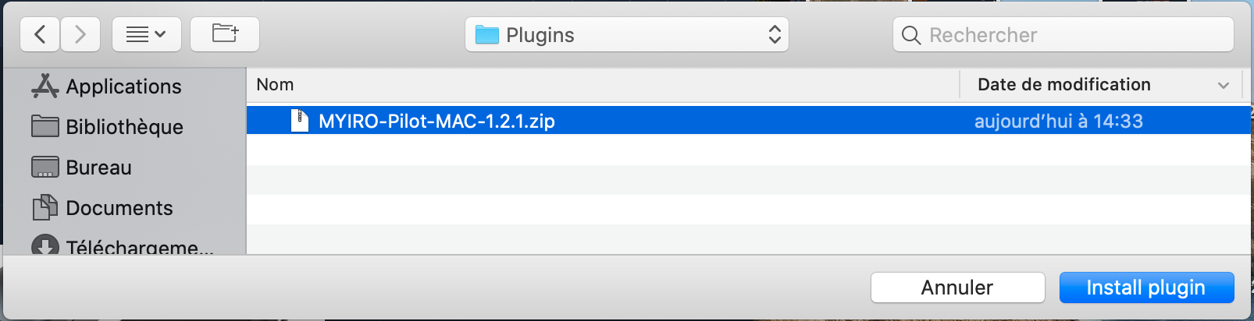Toggle sort order with the column chevron
The image size is (1254, 321).
pyautogui.click(x=1224, y=85)
